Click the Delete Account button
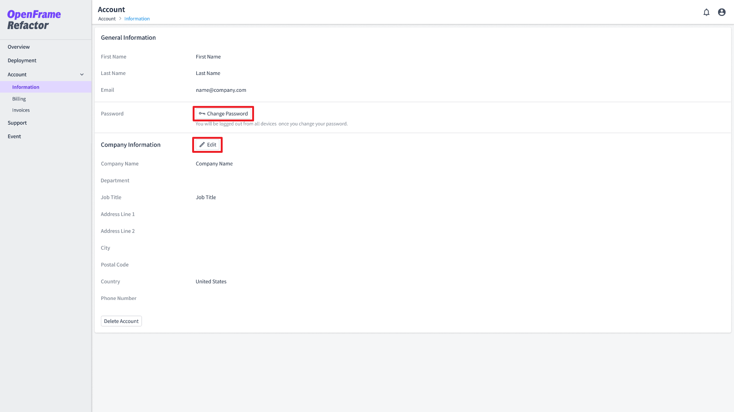 121,321
